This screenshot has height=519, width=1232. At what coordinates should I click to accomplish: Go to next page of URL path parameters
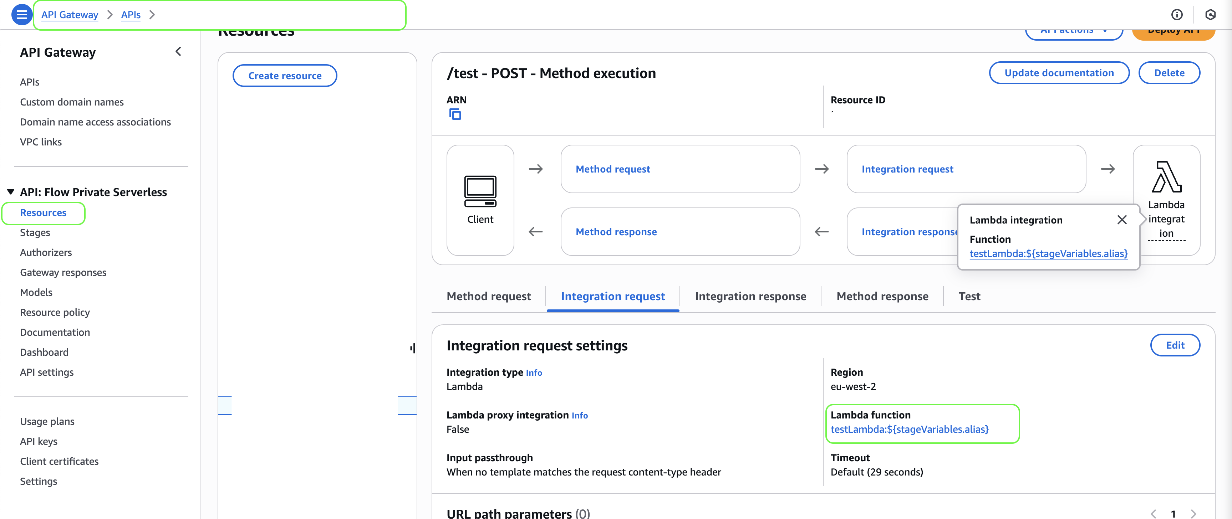point(1193,514)
